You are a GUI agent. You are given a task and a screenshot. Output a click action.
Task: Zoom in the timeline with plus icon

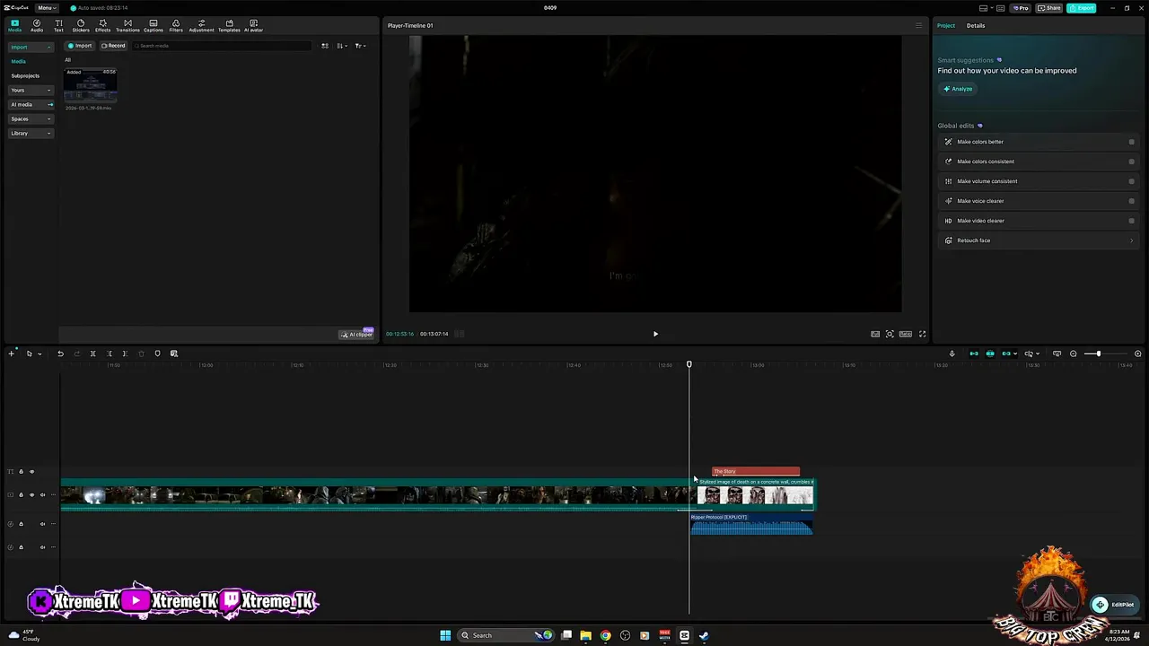(x=1138, y=354)
